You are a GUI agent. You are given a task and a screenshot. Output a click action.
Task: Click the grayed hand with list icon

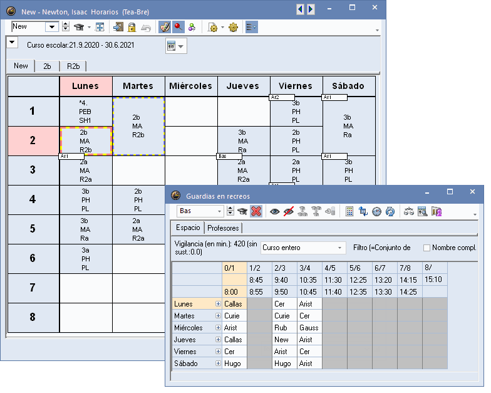[330, 212]
